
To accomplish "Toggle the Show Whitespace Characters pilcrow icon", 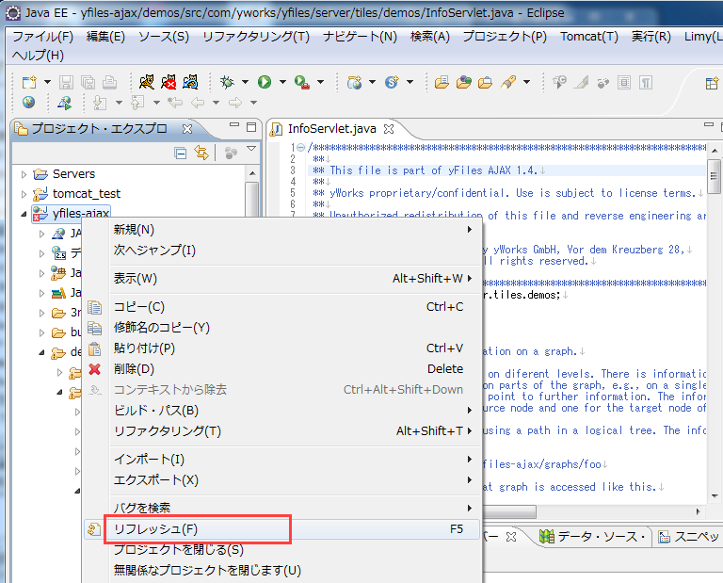I will (646, 82).
